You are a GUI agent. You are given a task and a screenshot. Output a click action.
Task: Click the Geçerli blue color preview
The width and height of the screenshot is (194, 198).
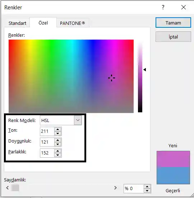(x=173, y=176)
